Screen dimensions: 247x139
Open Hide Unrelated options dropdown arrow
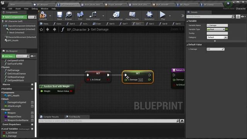tap(103, 16)
